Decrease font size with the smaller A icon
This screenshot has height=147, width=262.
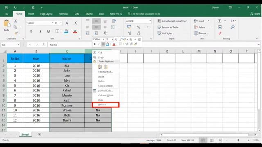(x=75, y=23)
